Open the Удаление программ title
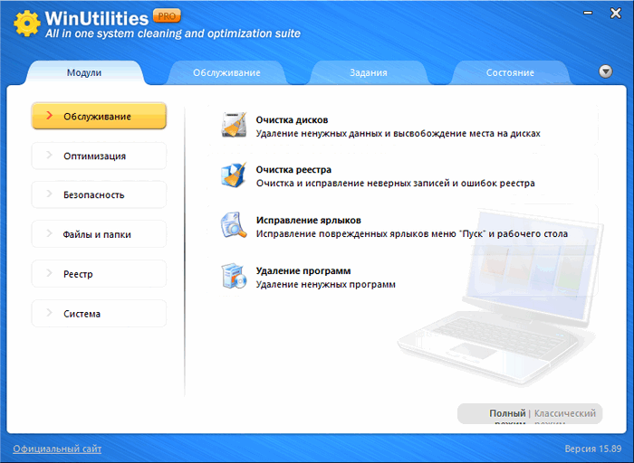The width and height of the screenshot is (634, 463). pos(303,271)
